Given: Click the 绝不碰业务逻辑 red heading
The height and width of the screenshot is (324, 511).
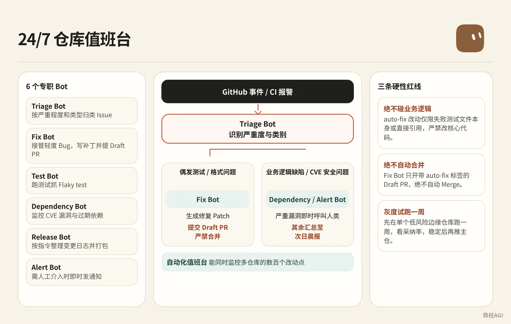Looking at the screenshot, I should 407,109.
